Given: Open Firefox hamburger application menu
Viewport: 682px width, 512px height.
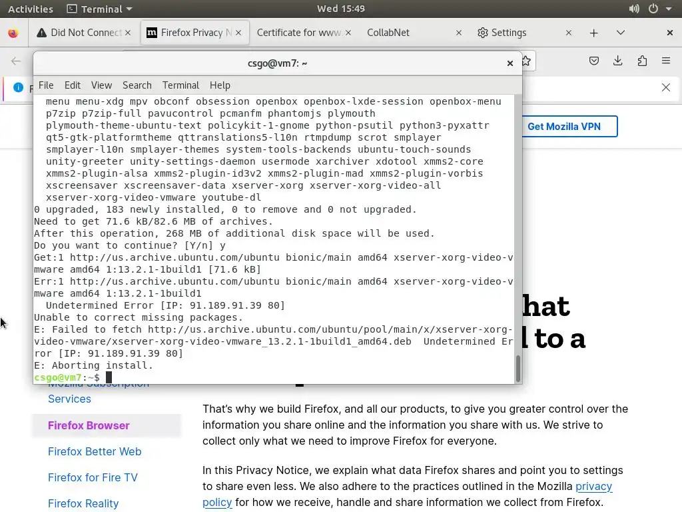Looking at the screenshot, I should (x=666, y=61).
